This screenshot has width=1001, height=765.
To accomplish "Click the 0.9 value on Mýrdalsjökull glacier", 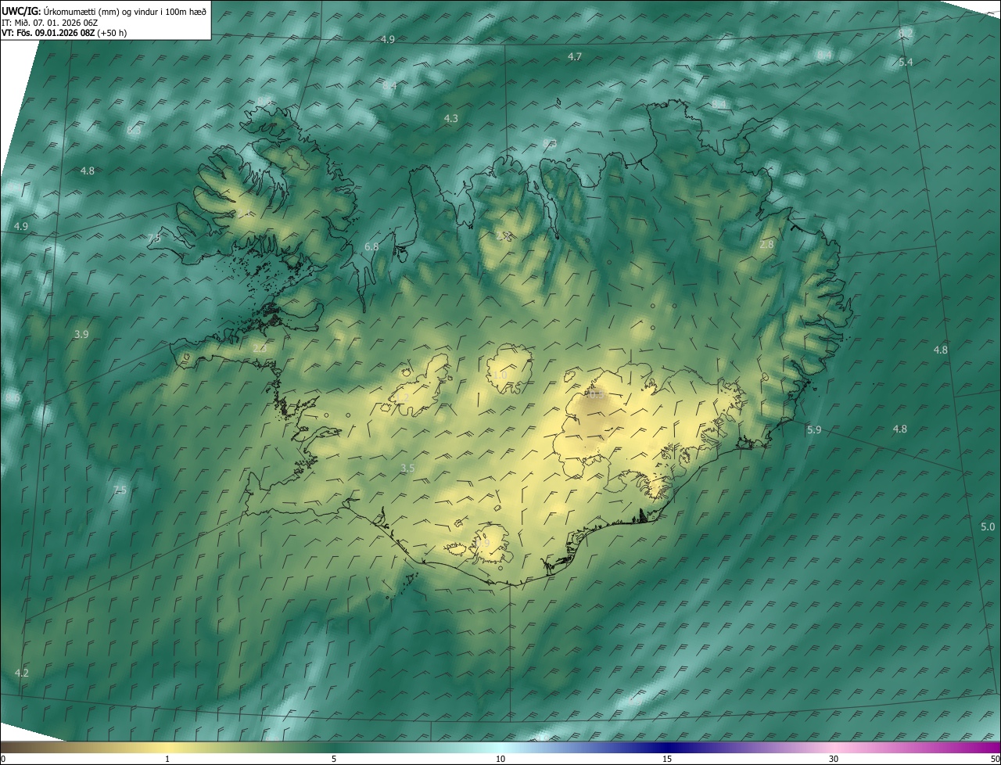I will pos(483,542).
